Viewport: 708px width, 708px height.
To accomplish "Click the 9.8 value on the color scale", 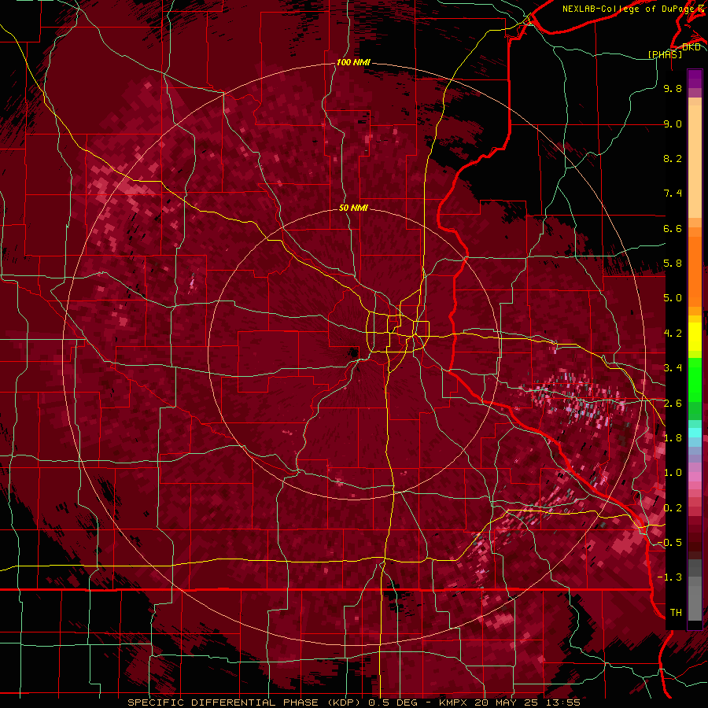I will (x=673, y=88).
